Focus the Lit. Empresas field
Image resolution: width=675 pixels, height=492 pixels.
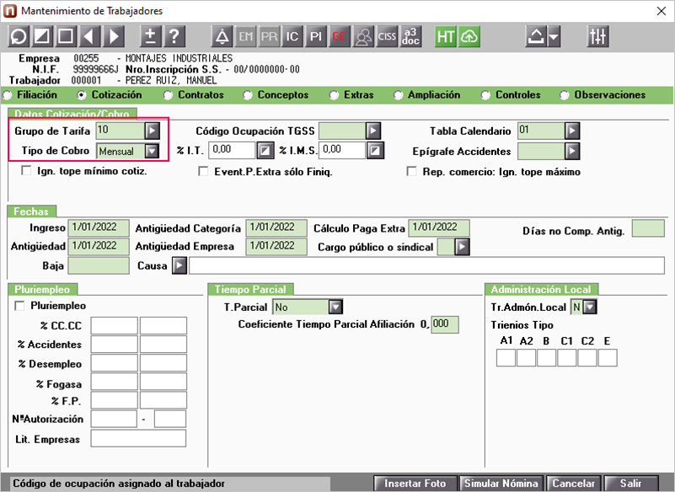pos(138,439)
